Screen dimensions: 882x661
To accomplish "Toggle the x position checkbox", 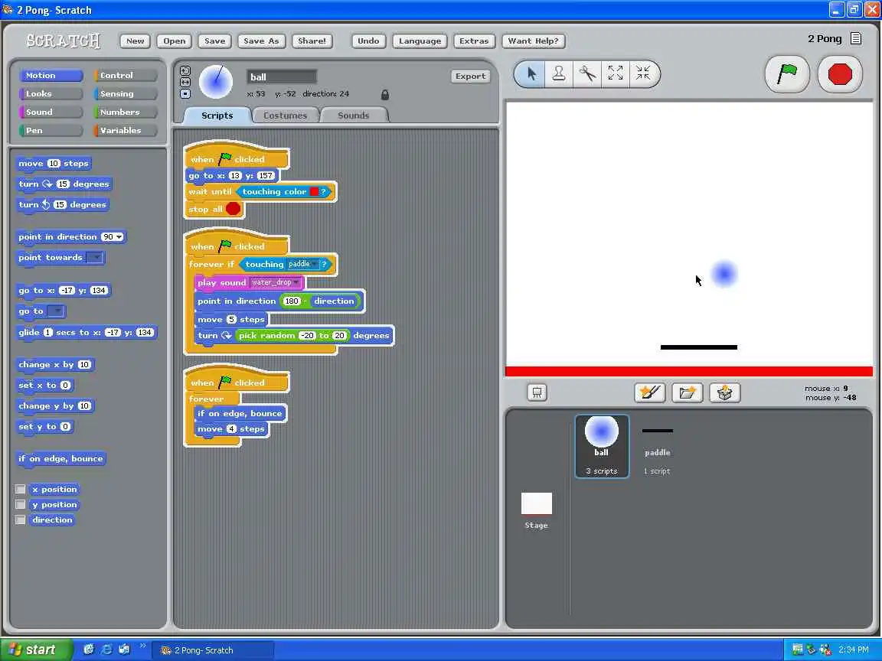I will coord(20,489).
